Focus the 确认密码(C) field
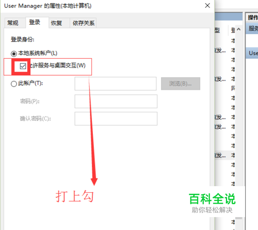 tap(116, 119)
